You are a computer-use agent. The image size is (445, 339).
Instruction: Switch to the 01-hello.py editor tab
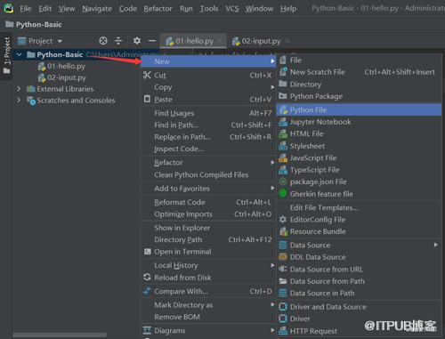(194, 41)
